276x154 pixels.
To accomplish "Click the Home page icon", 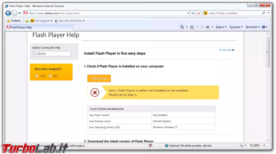I will pos(182,27).
